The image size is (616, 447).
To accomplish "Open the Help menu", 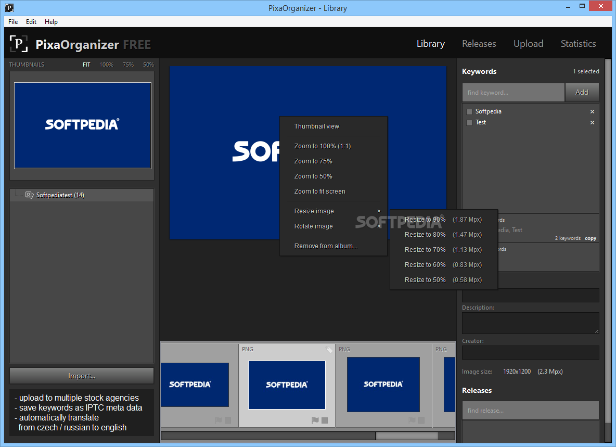I will click(51, 22).
